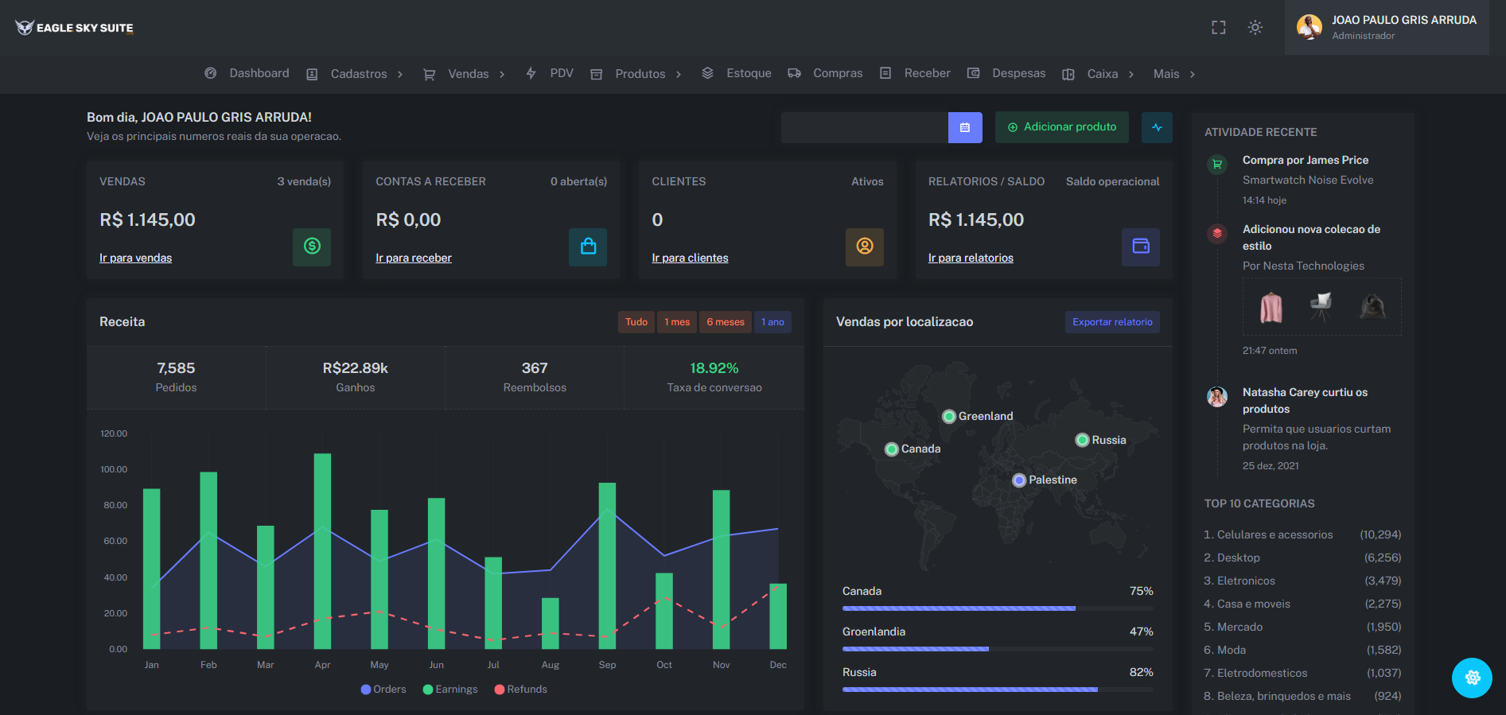The image size is (1506, 715).
Task: Open the Estoque menu item
Action: pos(737,73)
